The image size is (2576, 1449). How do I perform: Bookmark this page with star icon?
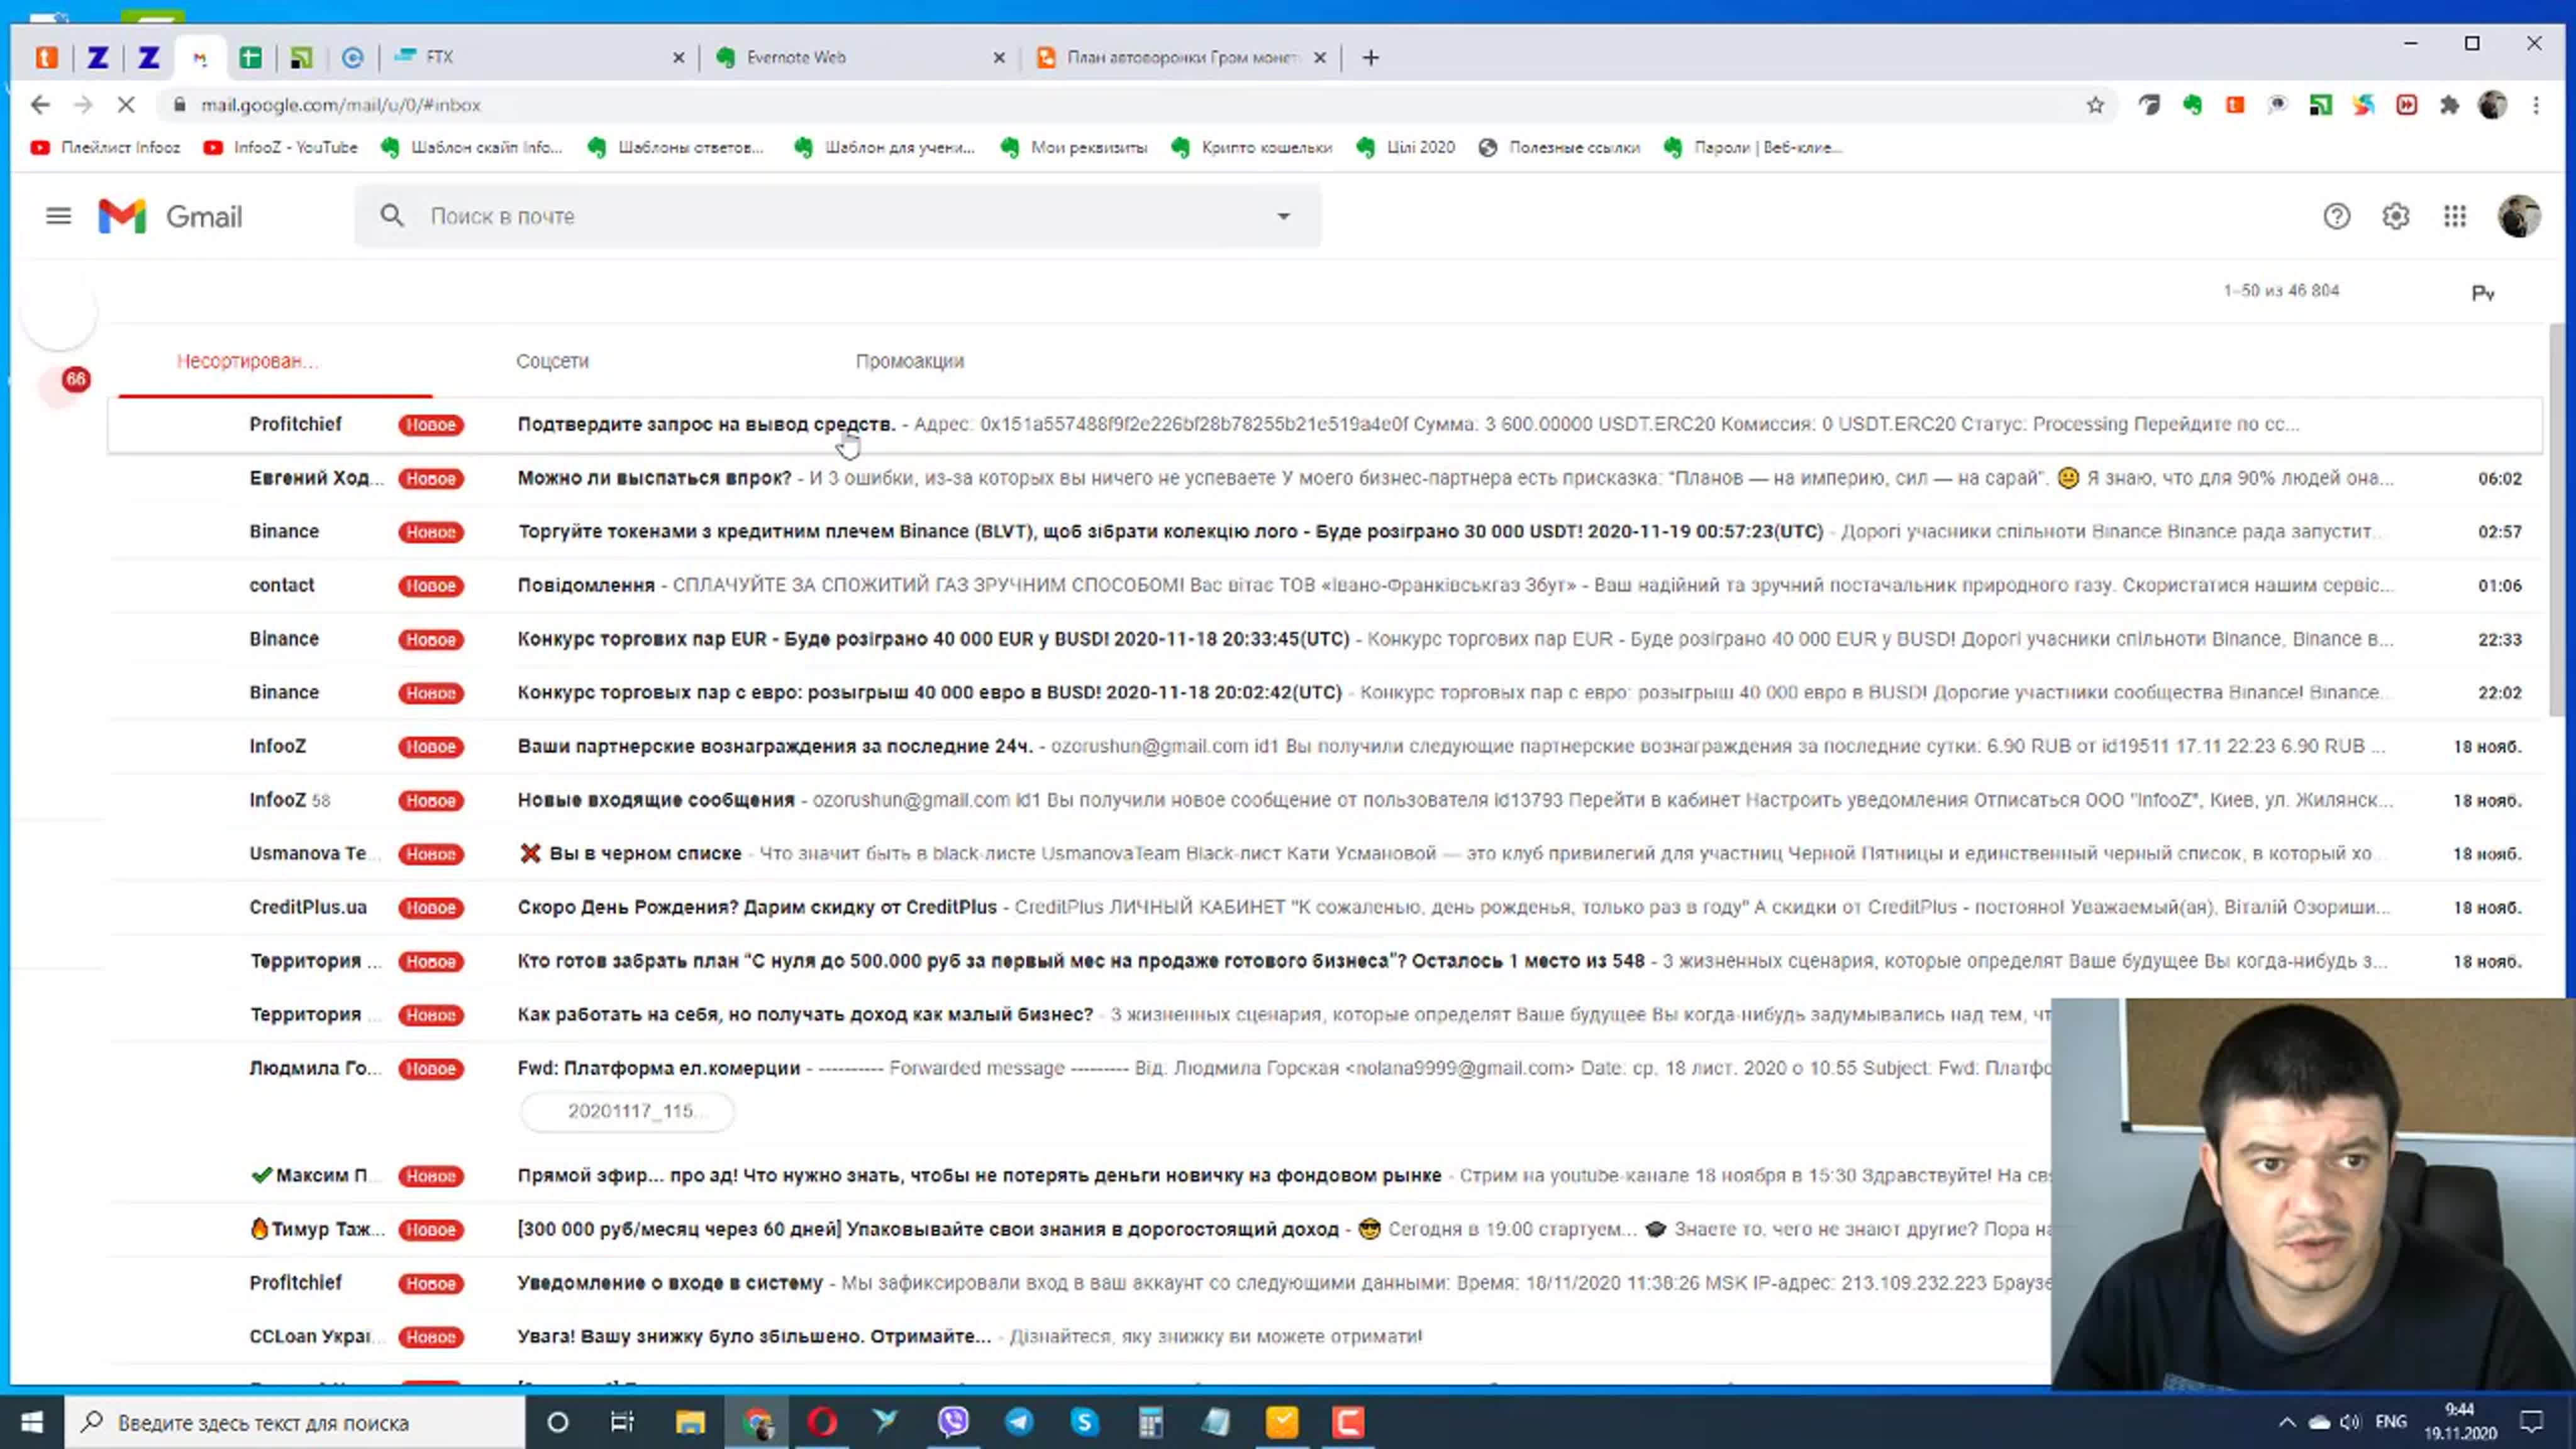click(x=2095, y=105)
